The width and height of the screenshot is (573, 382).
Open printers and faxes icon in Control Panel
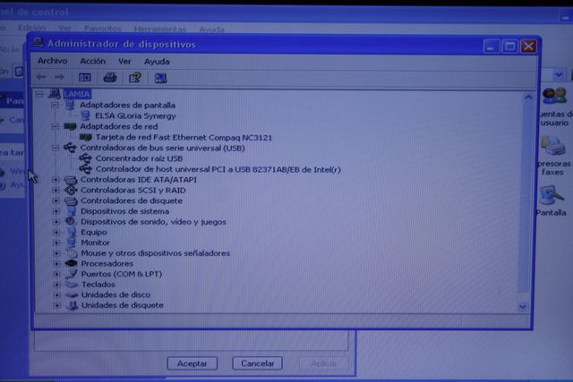(x=553, y=146)
